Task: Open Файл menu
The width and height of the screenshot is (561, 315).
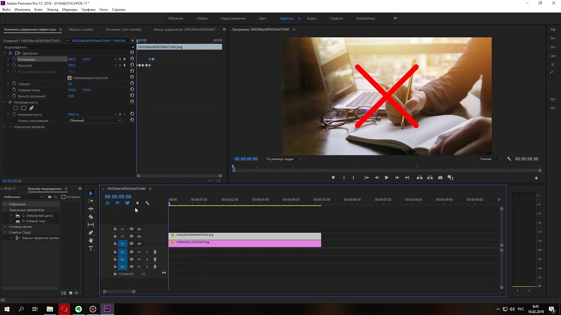Action: (6, 10)
